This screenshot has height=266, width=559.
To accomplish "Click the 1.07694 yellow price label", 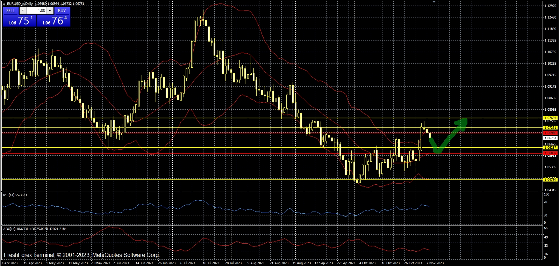I will coord(550,118).
